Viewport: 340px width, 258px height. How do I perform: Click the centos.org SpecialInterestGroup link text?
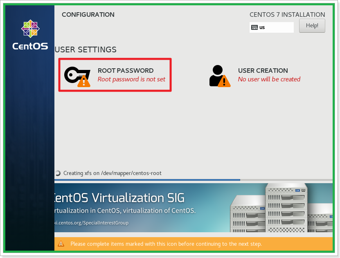92,223
